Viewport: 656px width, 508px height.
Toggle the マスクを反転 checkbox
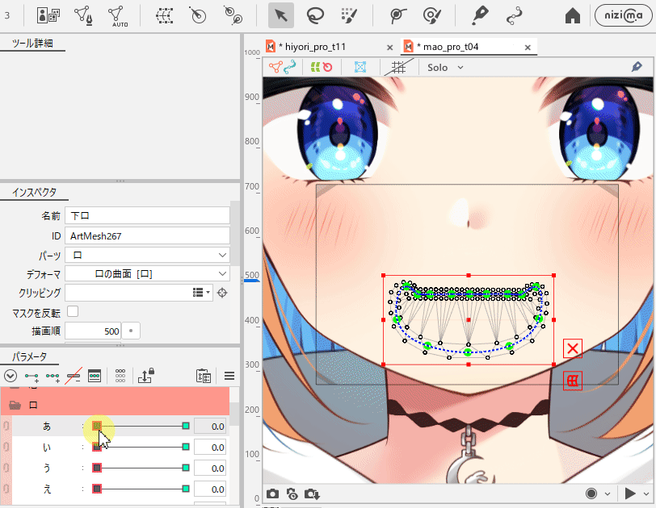73,311
